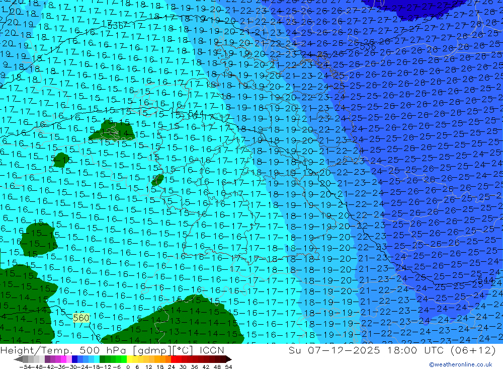This screenshot has width=503, height=369.
Task: Select the yellow swatch above legend value 0
Action: [x=129, y=359]
